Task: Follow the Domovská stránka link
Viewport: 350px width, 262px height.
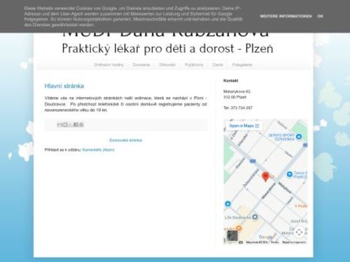Action: 125,140
